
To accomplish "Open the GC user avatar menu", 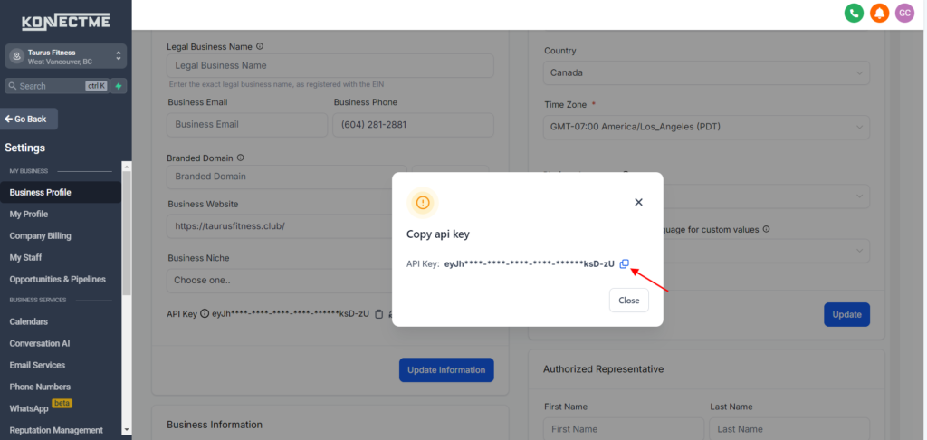I will point(903,13).
